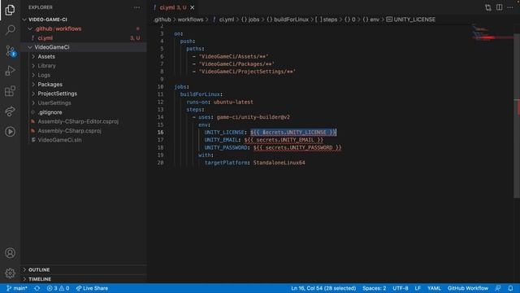This screenshot has width=520, height=293.
Task: Synchronize changes icon in status bar
Action: tap(37, 288)
